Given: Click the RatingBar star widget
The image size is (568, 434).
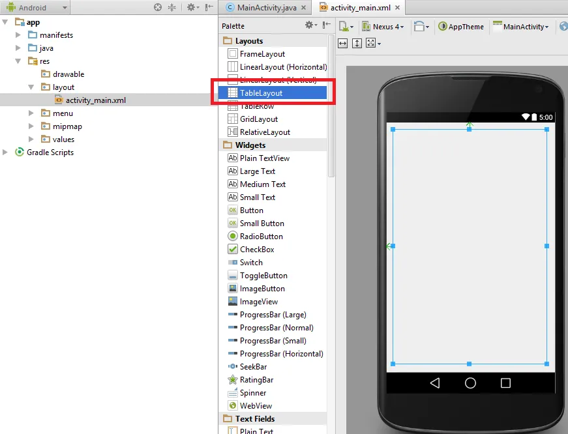Looking at the screenshot, I should [256, 380].
